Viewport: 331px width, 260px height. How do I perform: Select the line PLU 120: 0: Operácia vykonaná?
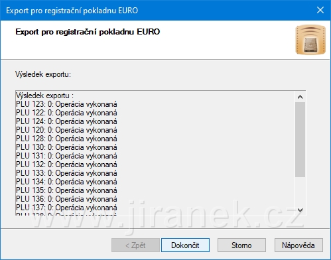click(66, 130)
